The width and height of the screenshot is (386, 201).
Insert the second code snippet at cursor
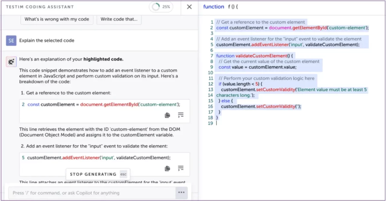click(181, 169)
